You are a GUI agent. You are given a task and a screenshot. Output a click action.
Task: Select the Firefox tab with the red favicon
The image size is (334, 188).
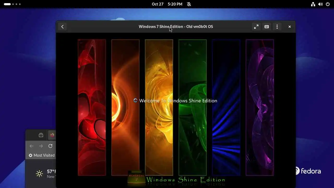click(52, 135)
